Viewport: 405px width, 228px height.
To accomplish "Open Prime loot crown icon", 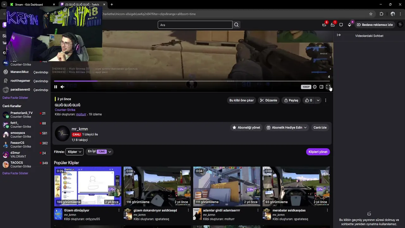I will pyautogui.click(x=324, y=25).
